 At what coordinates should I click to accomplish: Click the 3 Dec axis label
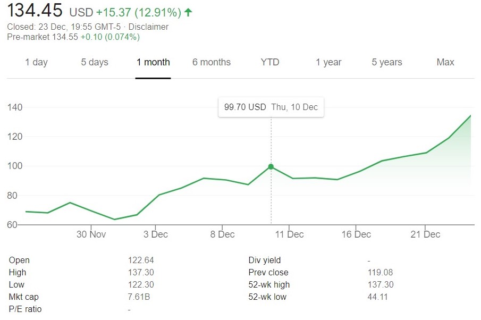(x=156, y=234)
